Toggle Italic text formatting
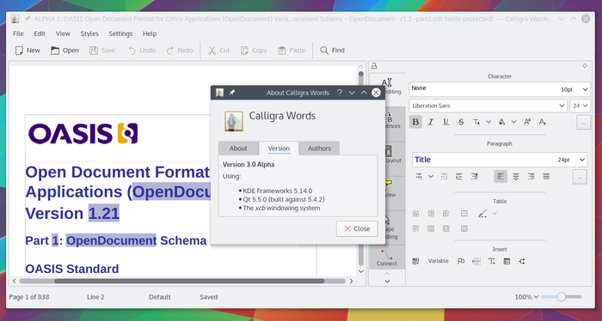Image resolution: width=602 pixels, height=321 pixels. pyautogui.click(x=431, y=122)
